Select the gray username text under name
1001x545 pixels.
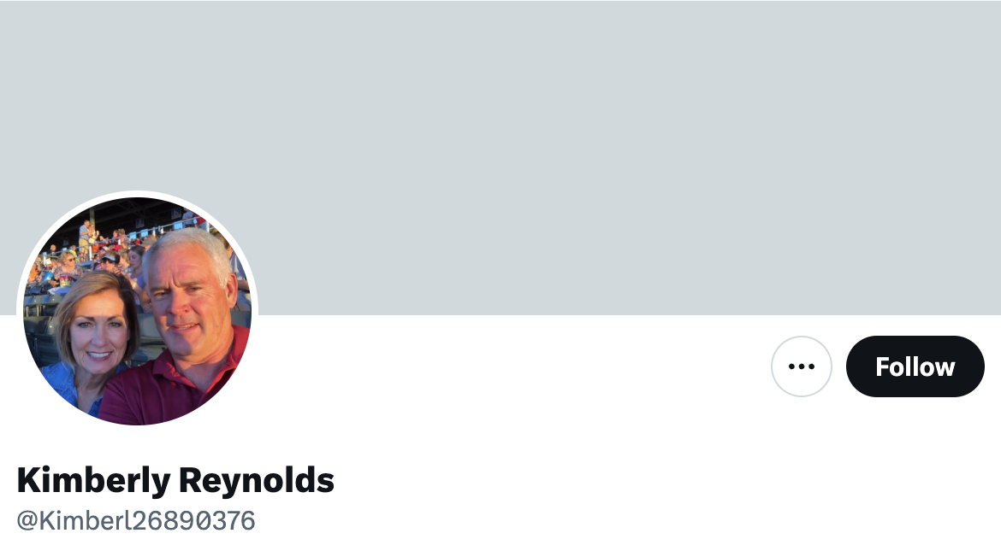(136, 521)
